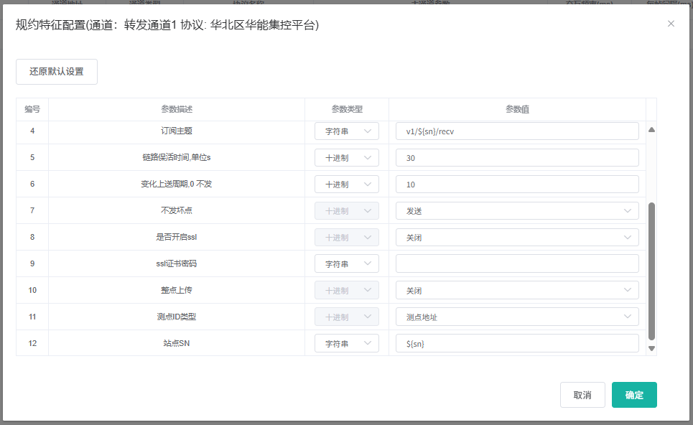Expand the 测点ID类型 dropdown showing 测点地址
Viewport: 693px width, 425px height.
(517, 317)
